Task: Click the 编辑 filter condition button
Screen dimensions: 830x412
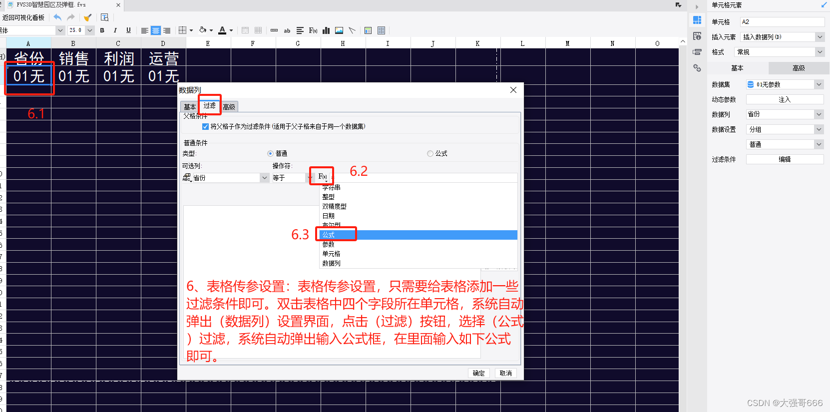Action: pos(785,159)
